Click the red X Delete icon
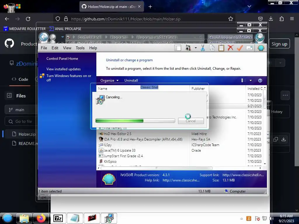The width and height of the screenshot is (299, 224). coord(230,48)
